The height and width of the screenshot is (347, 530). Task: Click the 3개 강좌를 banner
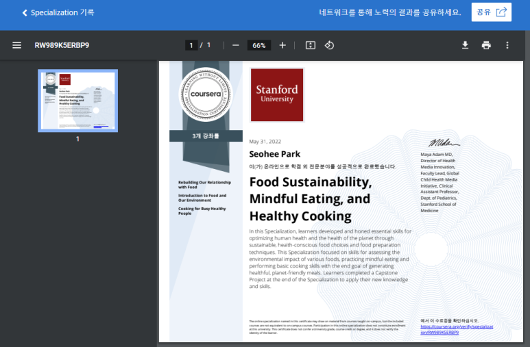click(x=206, y=136)
